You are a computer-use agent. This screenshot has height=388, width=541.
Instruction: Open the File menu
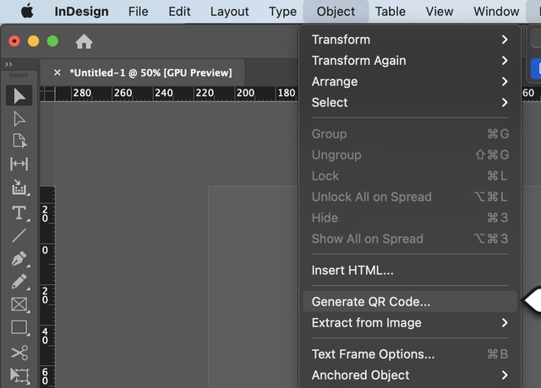tap(139, 11)
